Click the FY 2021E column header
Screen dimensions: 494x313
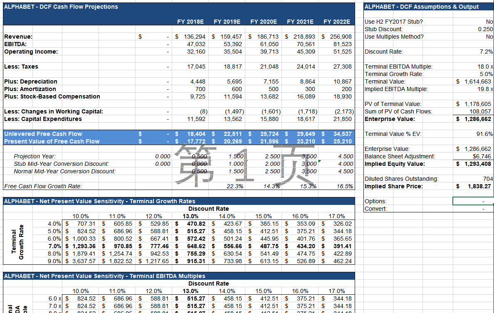300,22
